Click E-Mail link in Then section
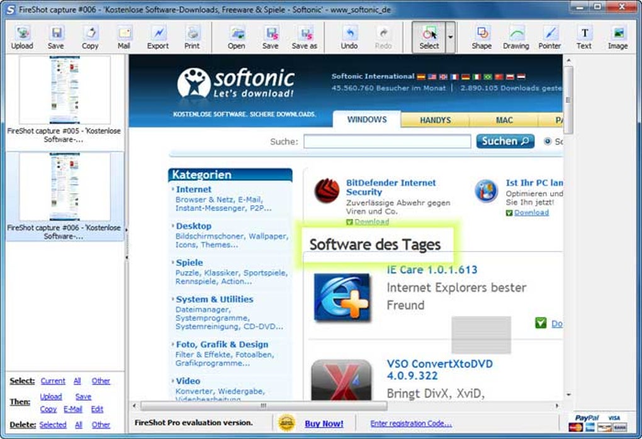 pyautogui.click(x=73, y=409)
